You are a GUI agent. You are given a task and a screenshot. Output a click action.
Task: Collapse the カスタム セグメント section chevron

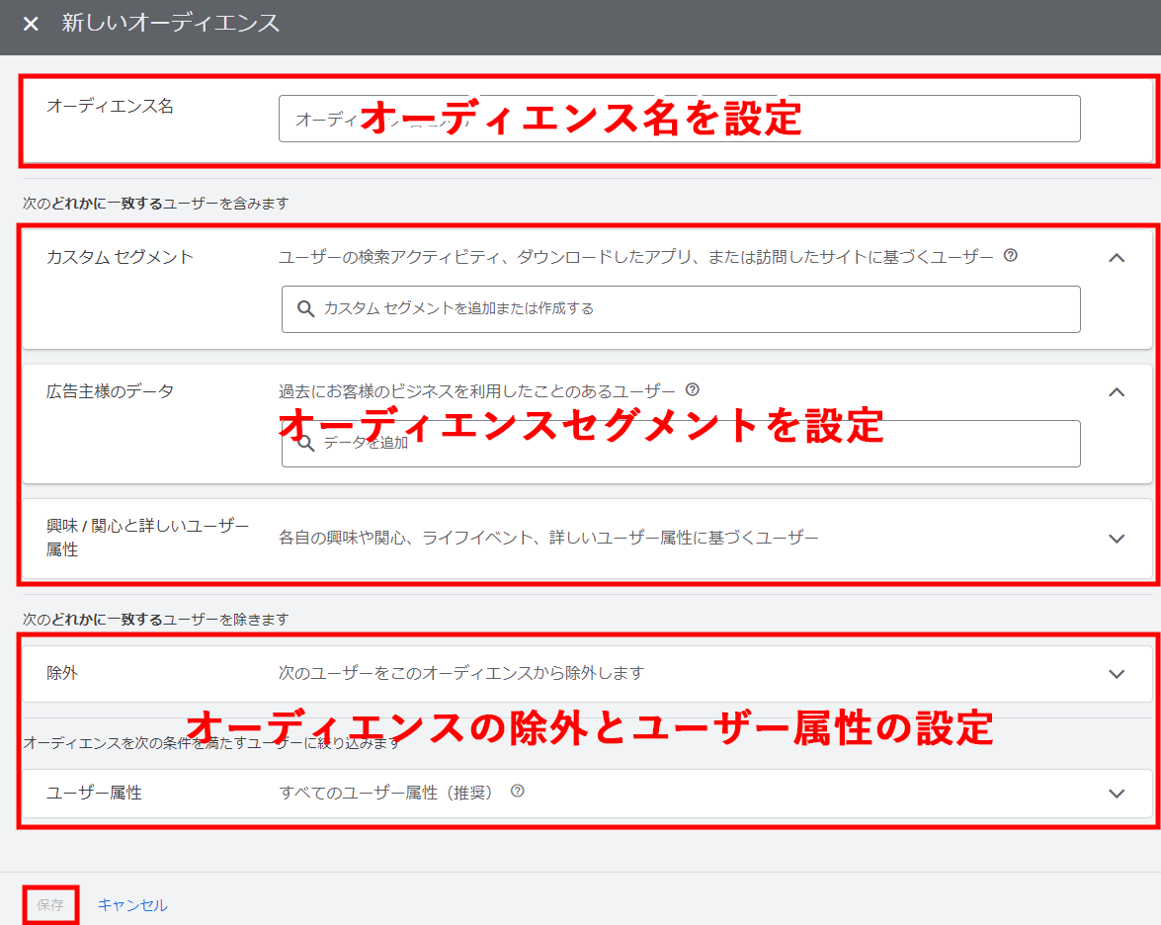pyautogui.click(x=1117, y=258)
